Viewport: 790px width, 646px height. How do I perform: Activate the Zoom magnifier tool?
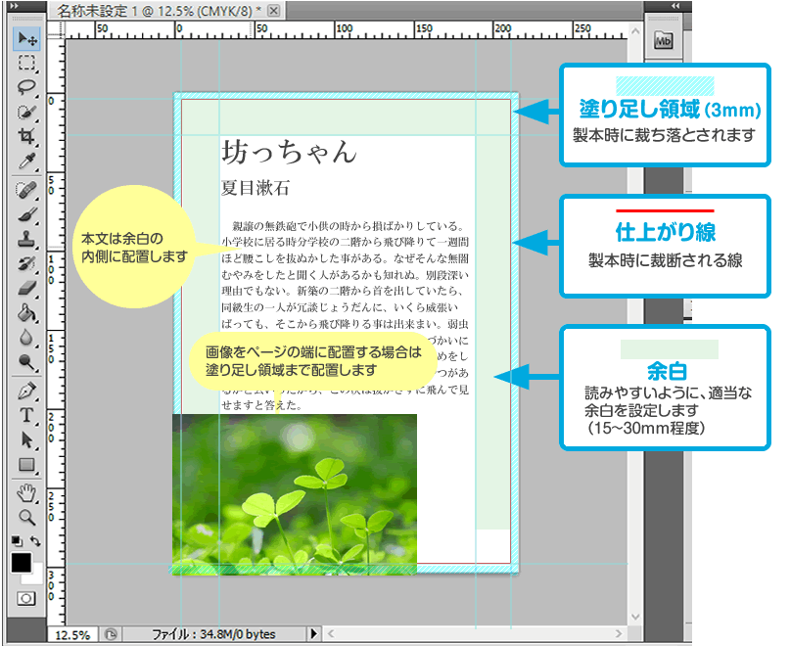[x=26, y=517]
